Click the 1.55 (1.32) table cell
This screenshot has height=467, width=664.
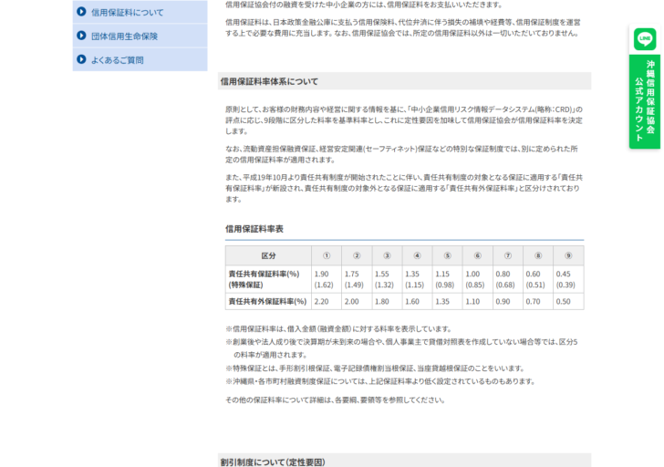click(387, 279)
